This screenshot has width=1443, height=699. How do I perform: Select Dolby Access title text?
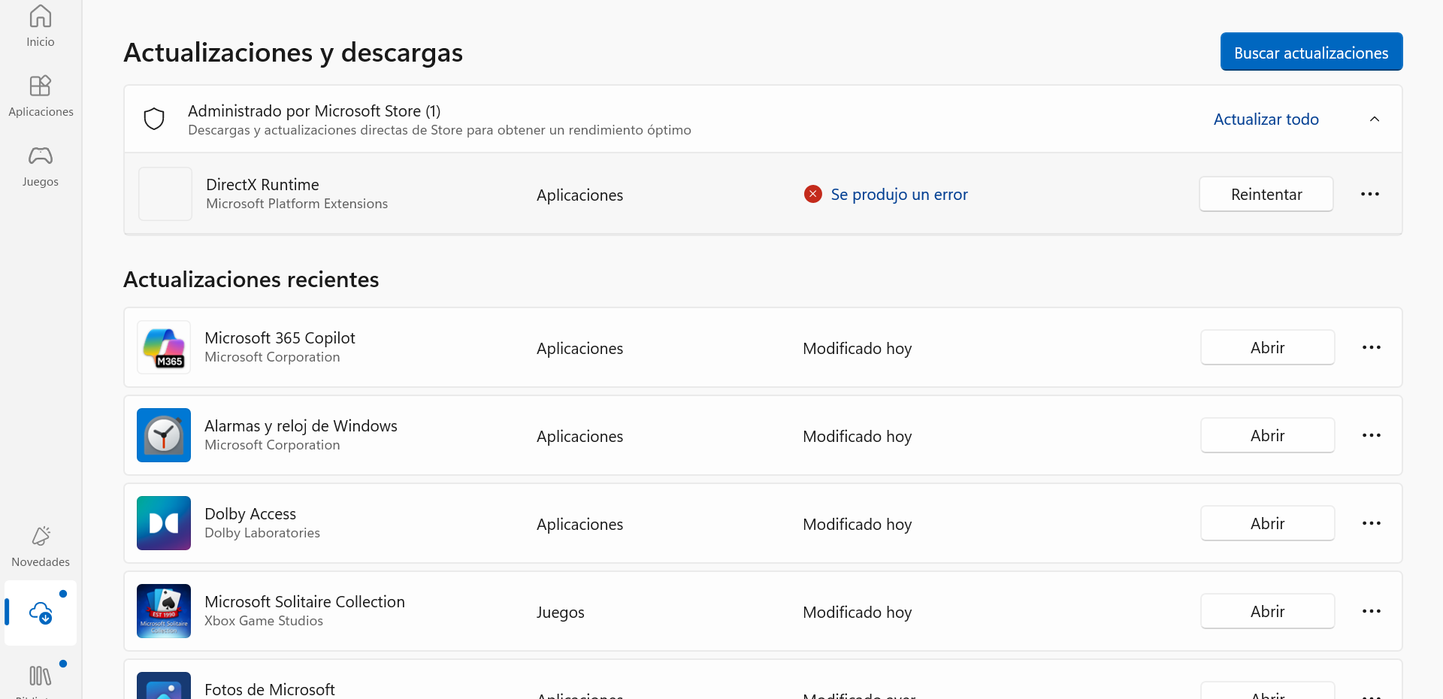(x=250, y=513)
